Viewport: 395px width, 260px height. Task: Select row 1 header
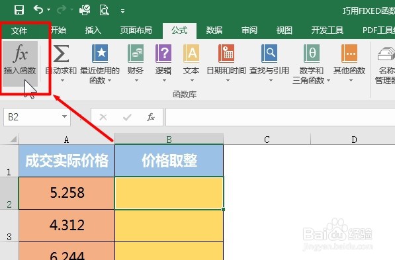[9, 161]
